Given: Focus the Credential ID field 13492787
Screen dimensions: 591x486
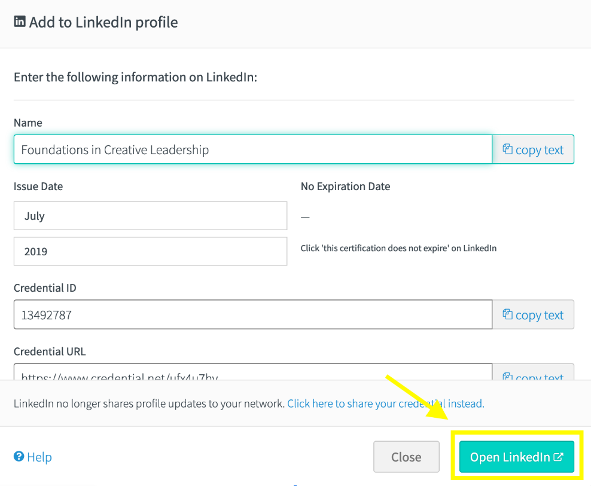Looking at the screenshot, I should (253, 314).
